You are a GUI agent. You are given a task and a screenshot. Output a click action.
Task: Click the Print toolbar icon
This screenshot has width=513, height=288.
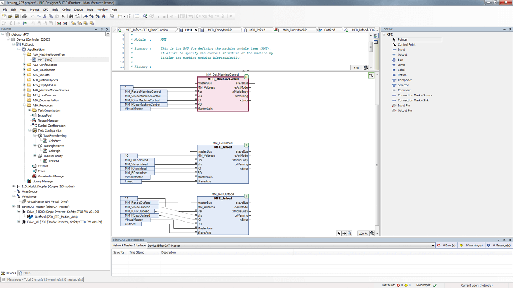[25, 16]
